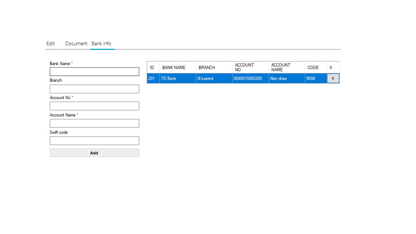The image size is (416, 234).
Task: Click inside the Swift code field
Action: coord(94,140)
